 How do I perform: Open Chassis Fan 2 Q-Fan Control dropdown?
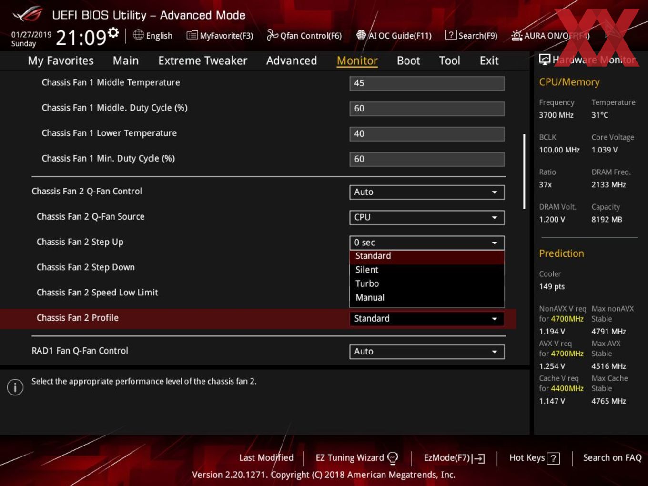point(427,192)
